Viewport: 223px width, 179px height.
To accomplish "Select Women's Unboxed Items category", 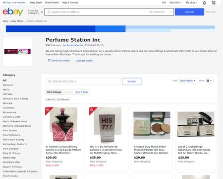I will 17,126.
